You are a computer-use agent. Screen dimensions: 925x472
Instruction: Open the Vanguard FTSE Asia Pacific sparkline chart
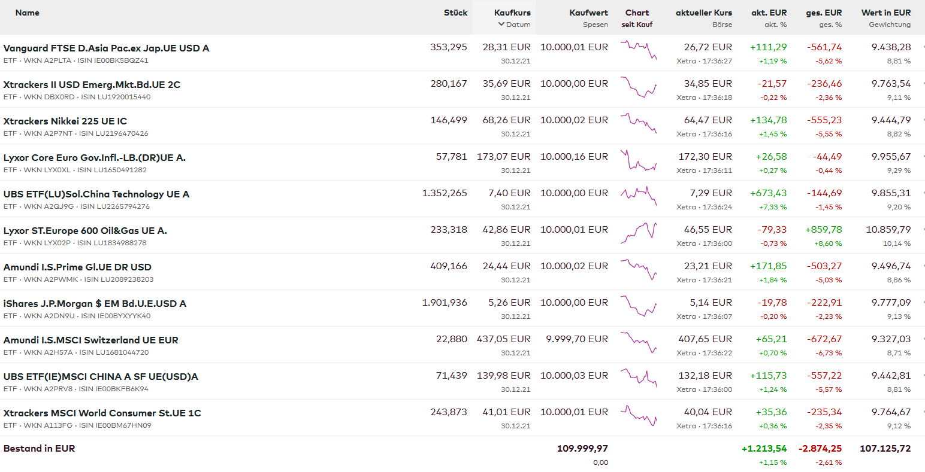[639, 50]
